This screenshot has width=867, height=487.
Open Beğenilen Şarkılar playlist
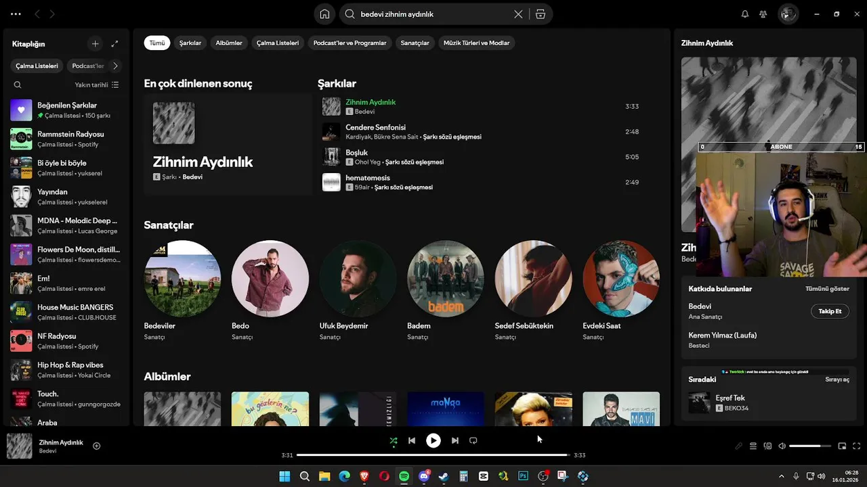[66, 110]
